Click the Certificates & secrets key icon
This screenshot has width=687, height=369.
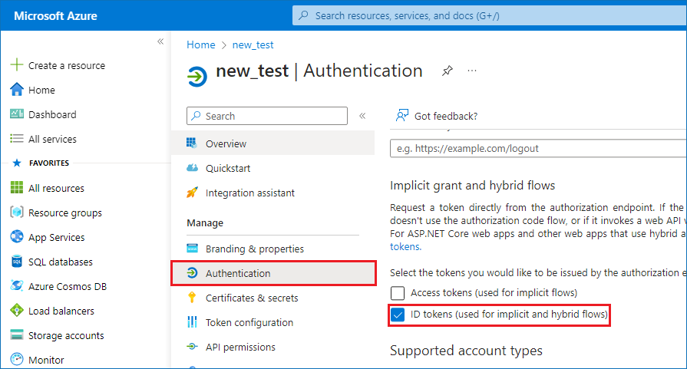click(x=192, y=297)
